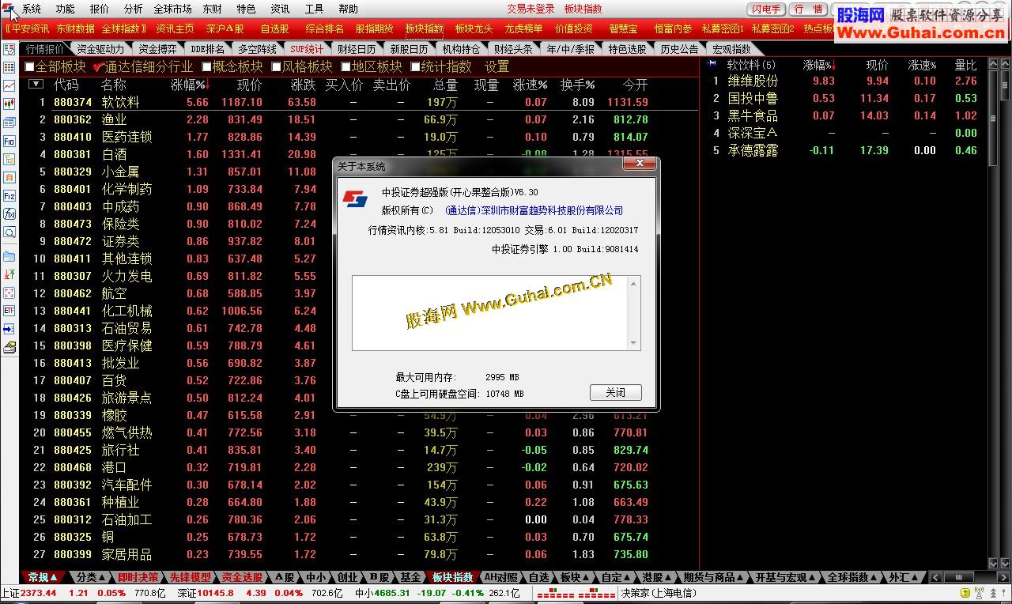Click the tree-structure sidebar icon
The width and height of the screenshot is (1012, 604).
click(9, 160)
